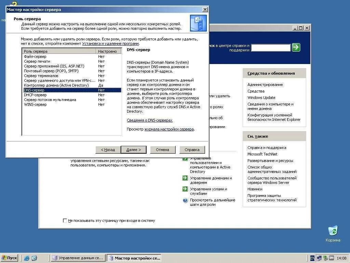
Task: Click 'Просмотреть дальнейшие шаги для роли'
Action: tap(213, 202)
